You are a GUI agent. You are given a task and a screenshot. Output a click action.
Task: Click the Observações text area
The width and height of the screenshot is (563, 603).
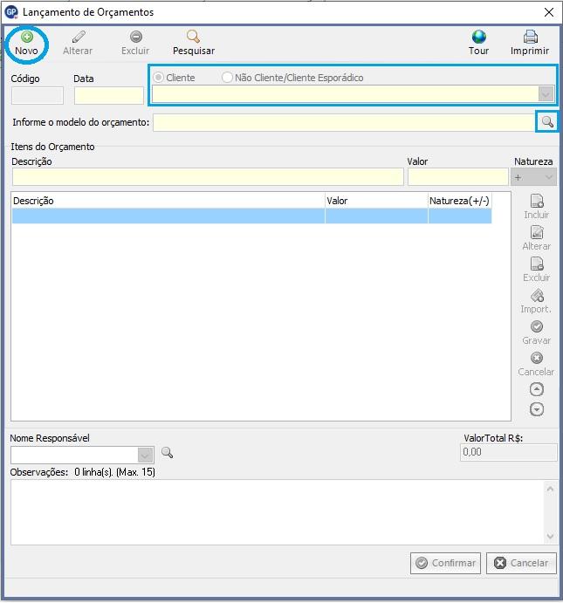click(x=278, y=512)
